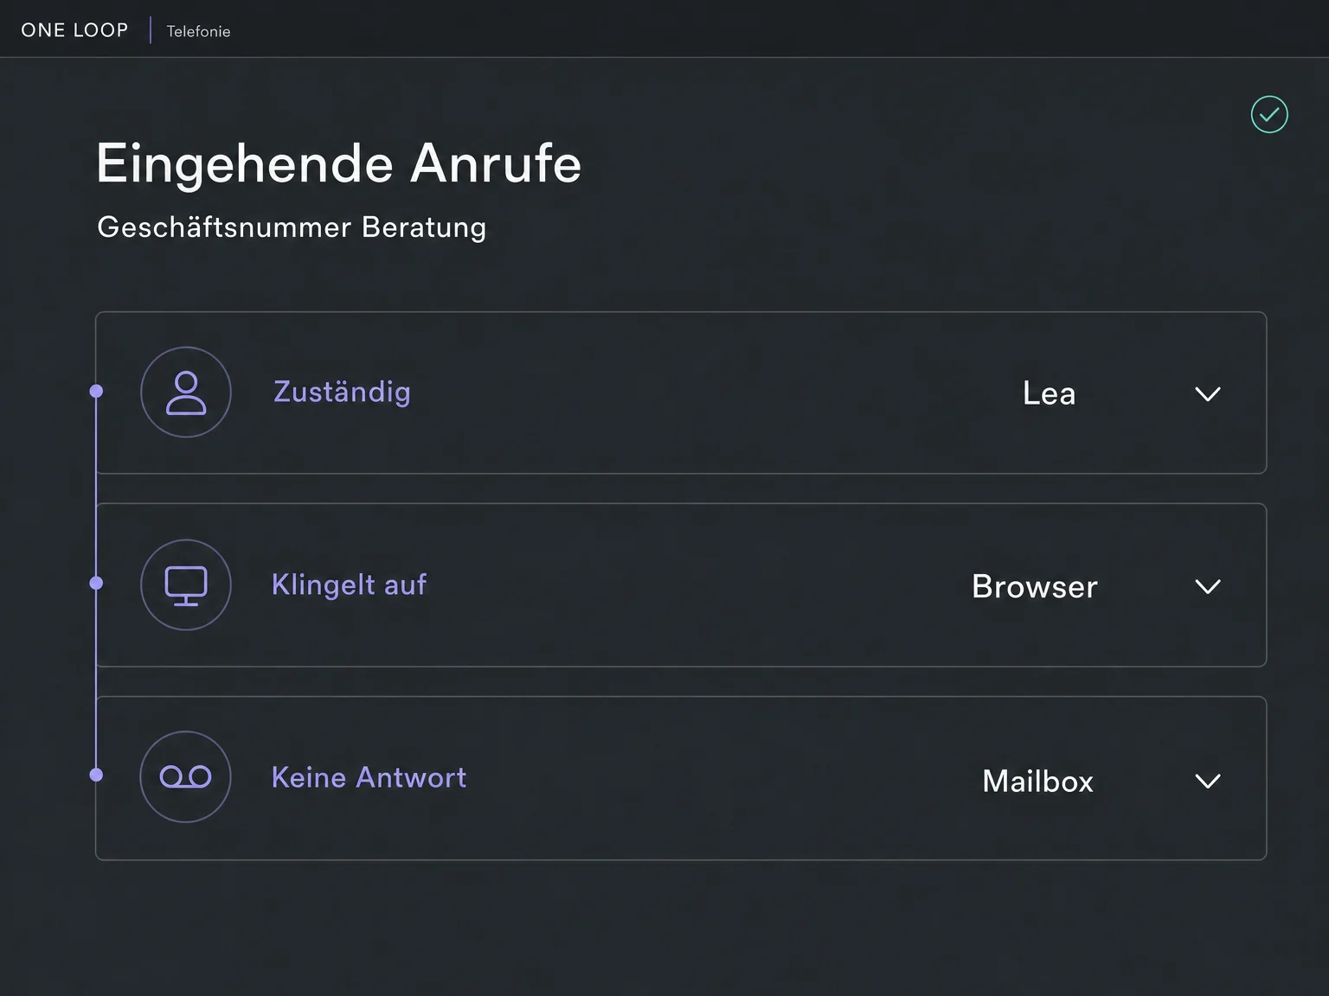Open the Telefonie section label
Image resolution: width=1329 pixels, height=996 pixels.
point(198,31)
